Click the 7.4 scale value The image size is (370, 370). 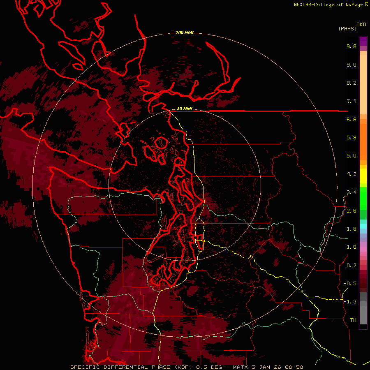click(351, 101)
